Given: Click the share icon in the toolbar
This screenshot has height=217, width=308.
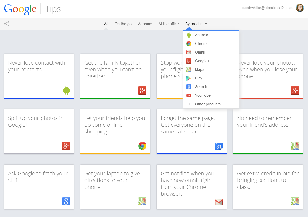Looking at the screenshot, I should pos(7,24).
